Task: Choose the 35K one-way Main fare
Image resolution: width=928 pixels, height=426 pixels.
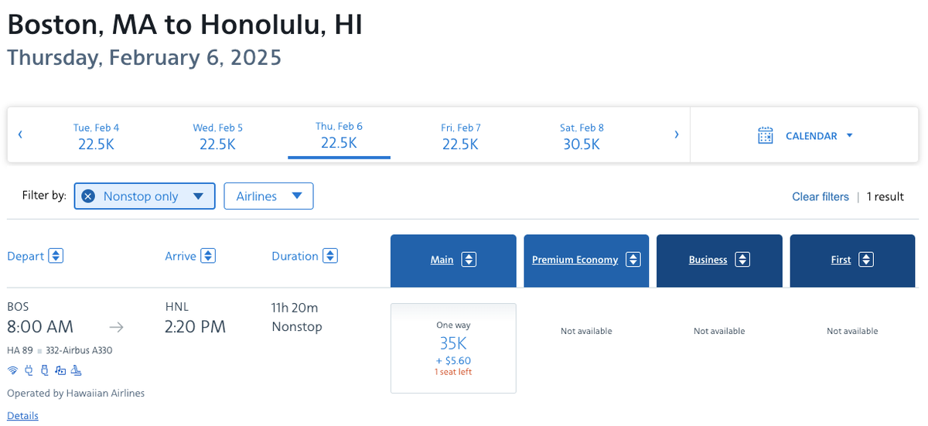Action: (x=453, y=348)
